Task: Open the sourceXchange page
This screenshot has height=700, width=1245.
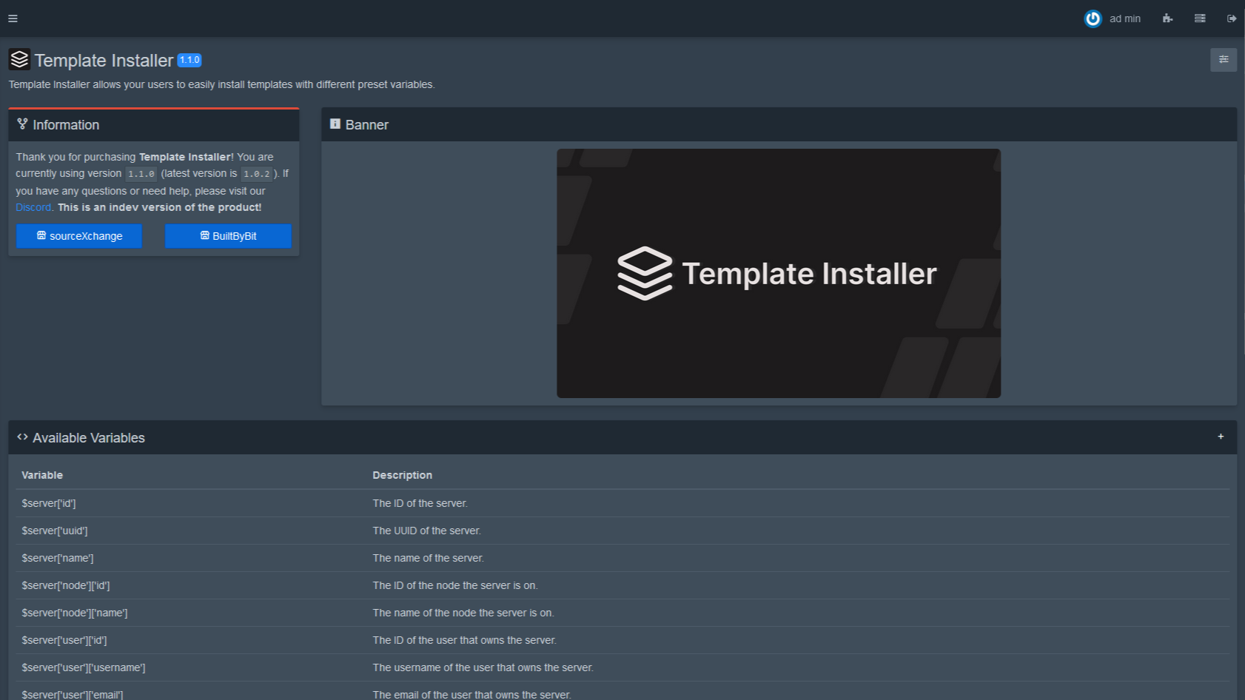Action: pyautogui.click(x=78, y=235)
